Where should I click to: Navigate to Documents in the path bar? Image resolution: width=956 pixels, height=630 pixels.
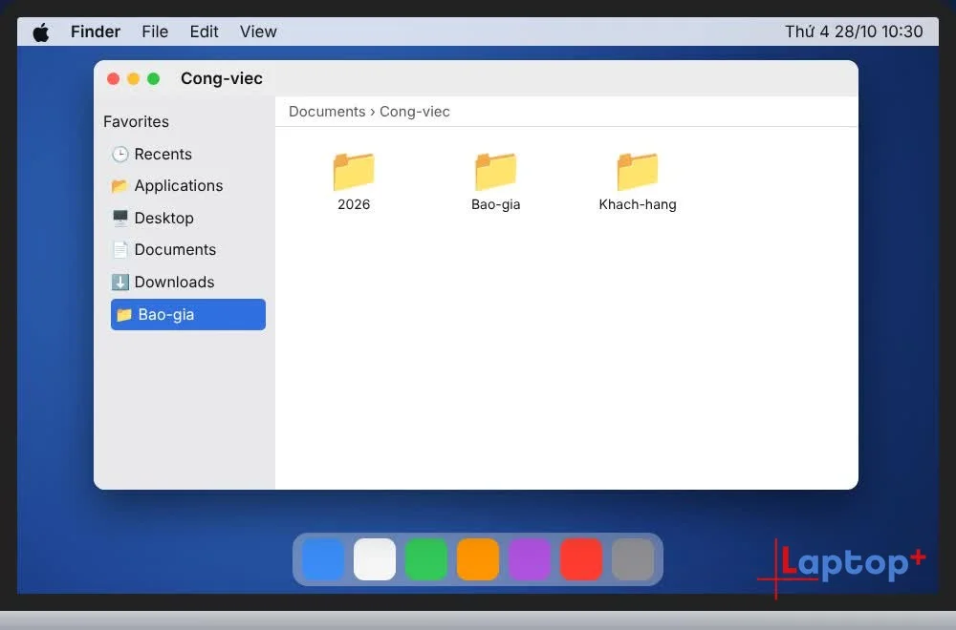(x=327, y=112)
